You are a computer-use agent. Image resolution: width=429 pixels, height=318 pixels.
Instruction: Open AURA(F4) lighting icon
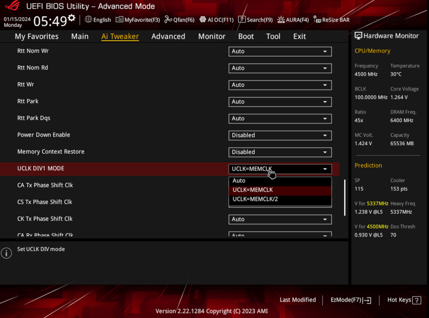(280, 20)
